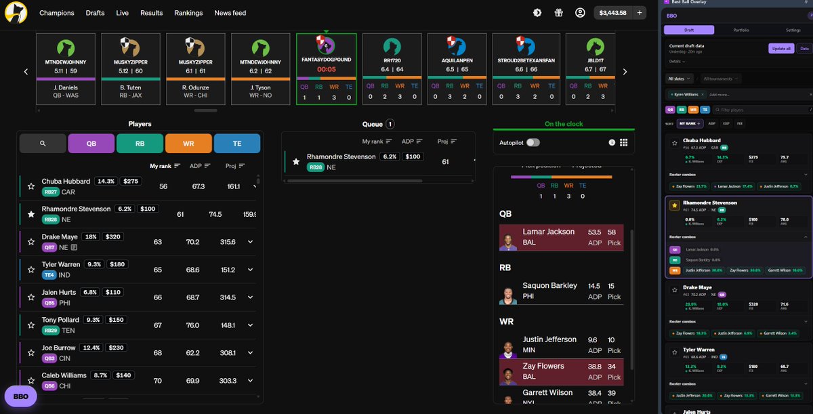
Task: Toggle the RB filter chip in BBO overlay
Action: (x=682, y=109)
